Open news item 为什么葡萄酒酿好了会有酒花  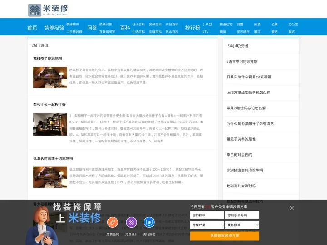pos(250,123)
